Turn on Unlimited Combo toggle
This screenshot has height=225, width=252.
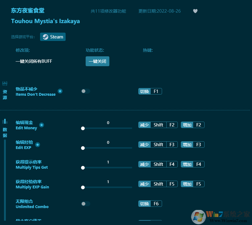coord(86,204)
